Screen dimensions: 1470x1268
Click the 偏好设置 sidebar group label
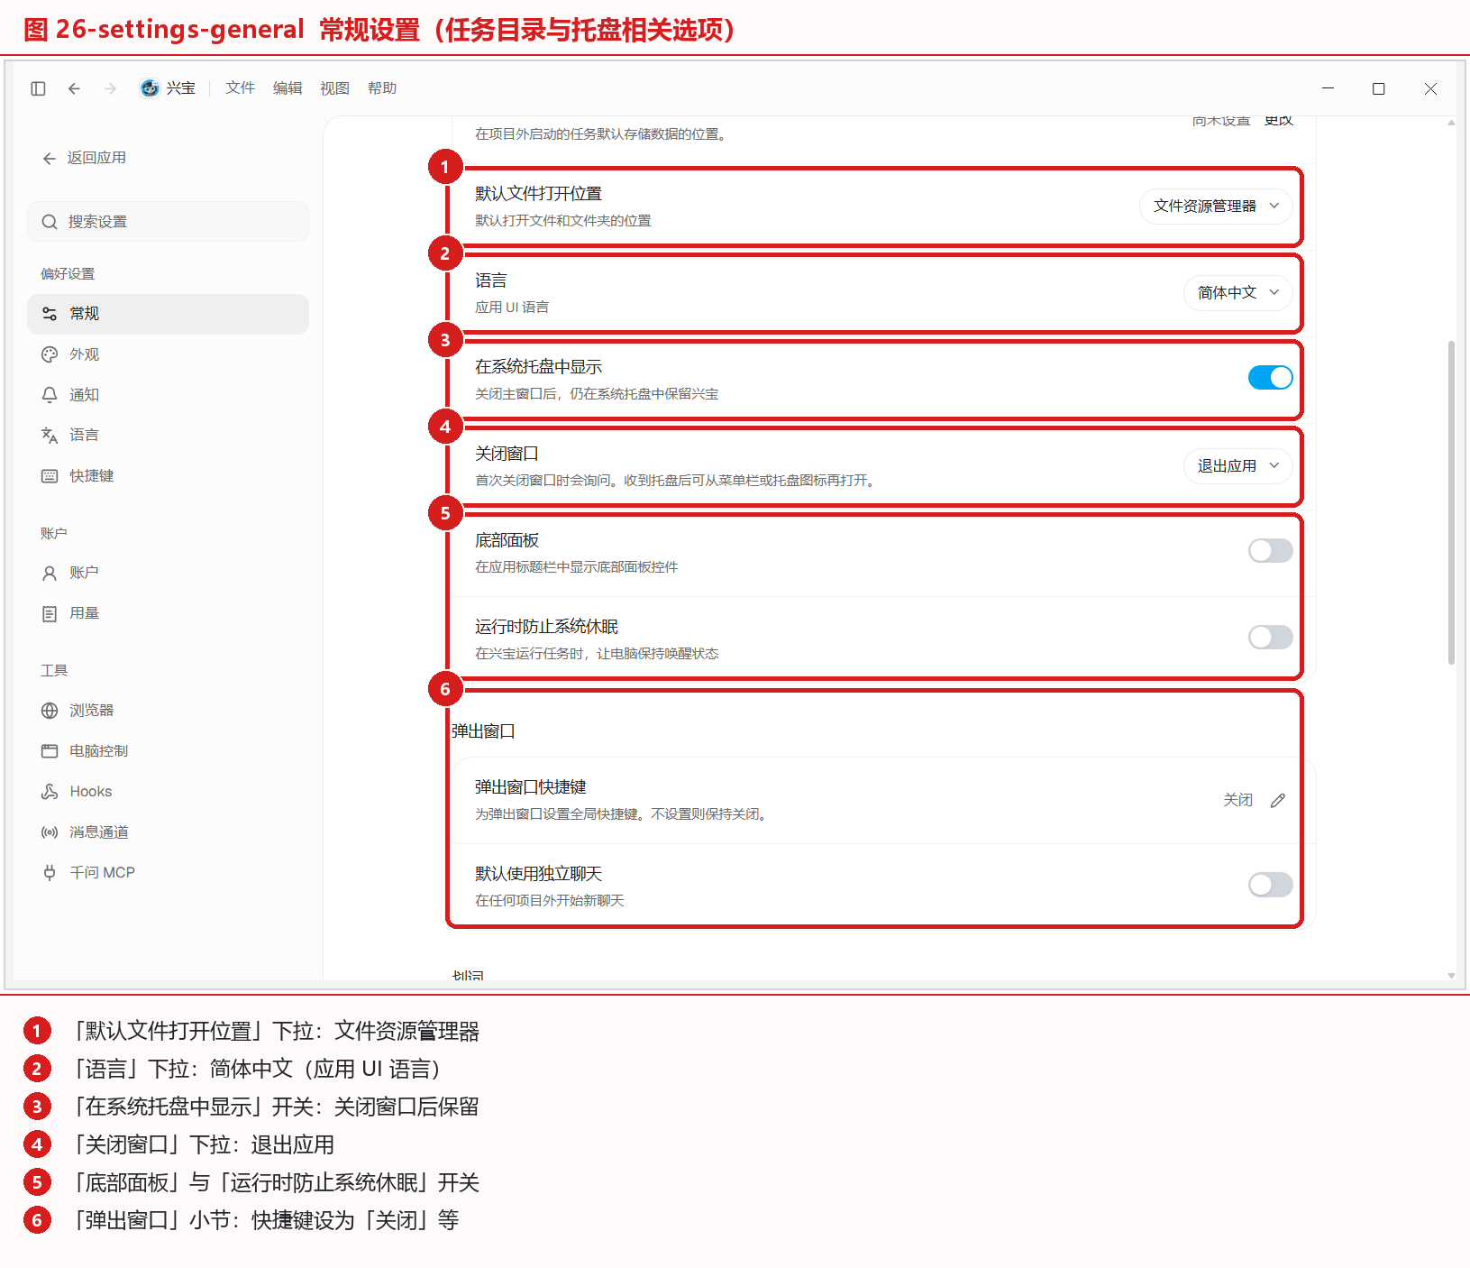[x=68, y=274]
